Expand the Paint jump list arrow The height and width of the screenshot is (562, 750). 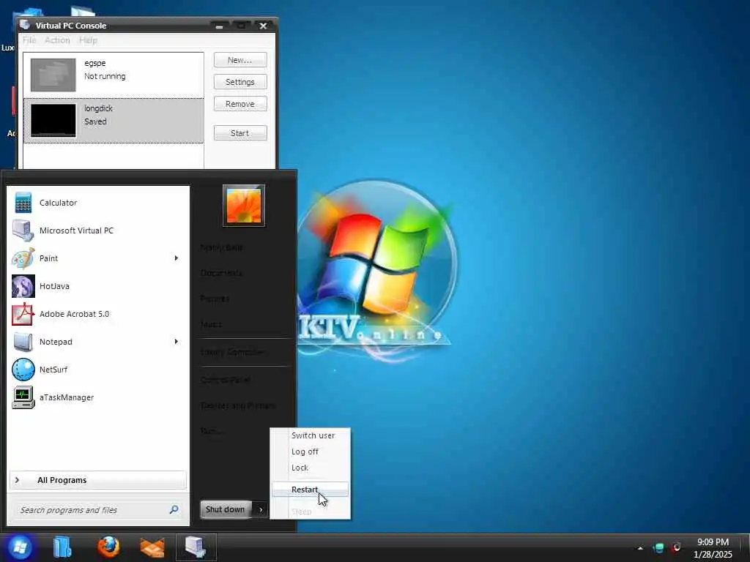click(x=177, y=258)
